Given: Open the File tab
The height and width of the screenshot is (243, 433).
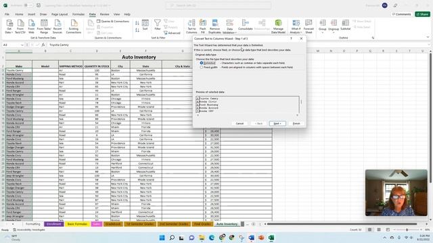Looking at the screenshot, I should [7, 14].
